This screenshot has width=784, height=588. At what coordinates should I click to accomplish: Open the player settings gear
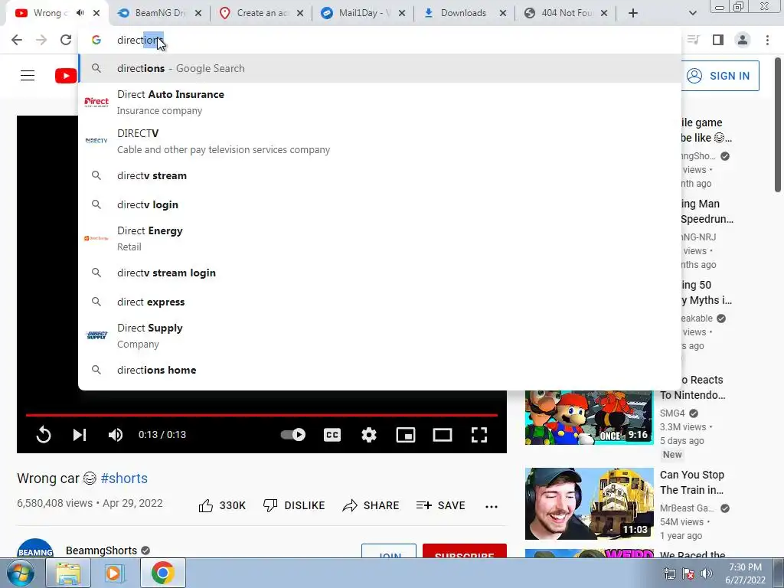tap(369, 435)
